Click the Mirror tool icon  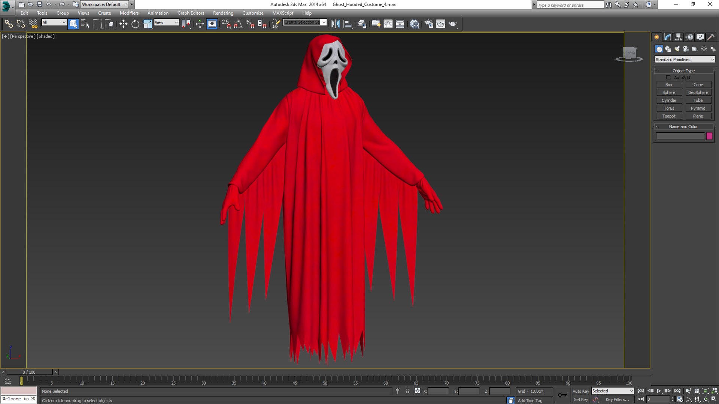(x=336, y=24)
